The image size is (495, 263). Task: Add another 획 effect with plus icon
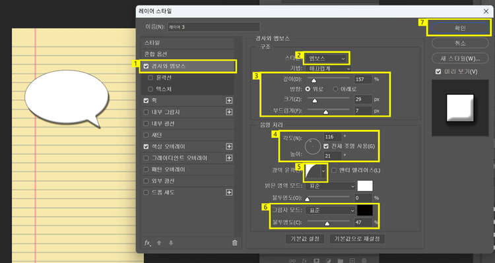point(229,101)
